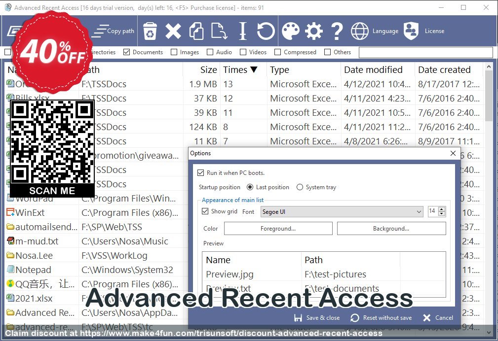The height and width of the screenshot is (341, 498).
Task: Open the License shield icon
Action: (411, 31)
